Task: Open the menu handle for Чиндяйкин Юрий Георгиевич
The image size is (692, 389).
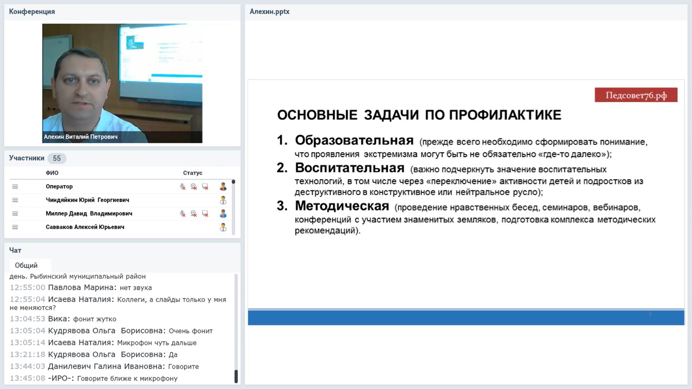Action: coord(15,200)
